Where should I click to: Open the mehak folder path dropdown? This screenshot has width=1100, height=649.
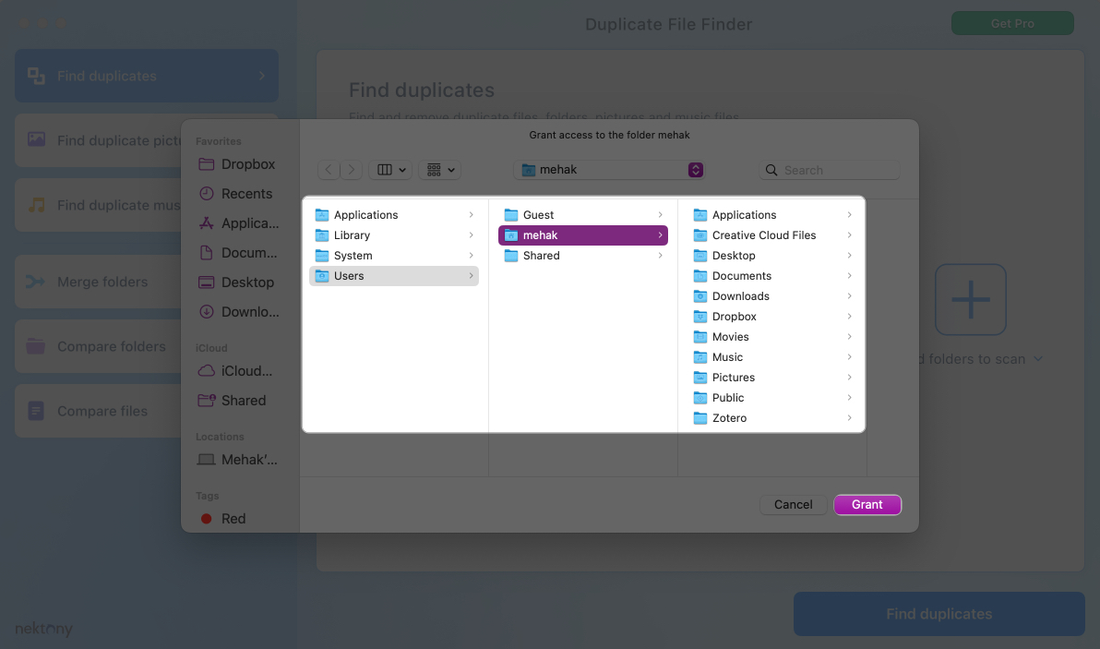[697, 169]
